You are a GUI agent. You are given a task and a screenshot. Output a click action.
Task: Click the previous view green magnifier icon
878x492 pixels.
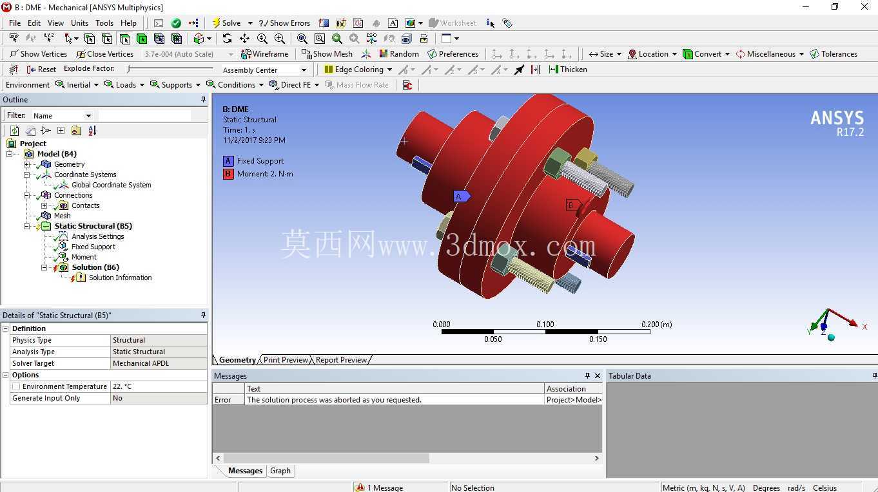tap(337, 39)
